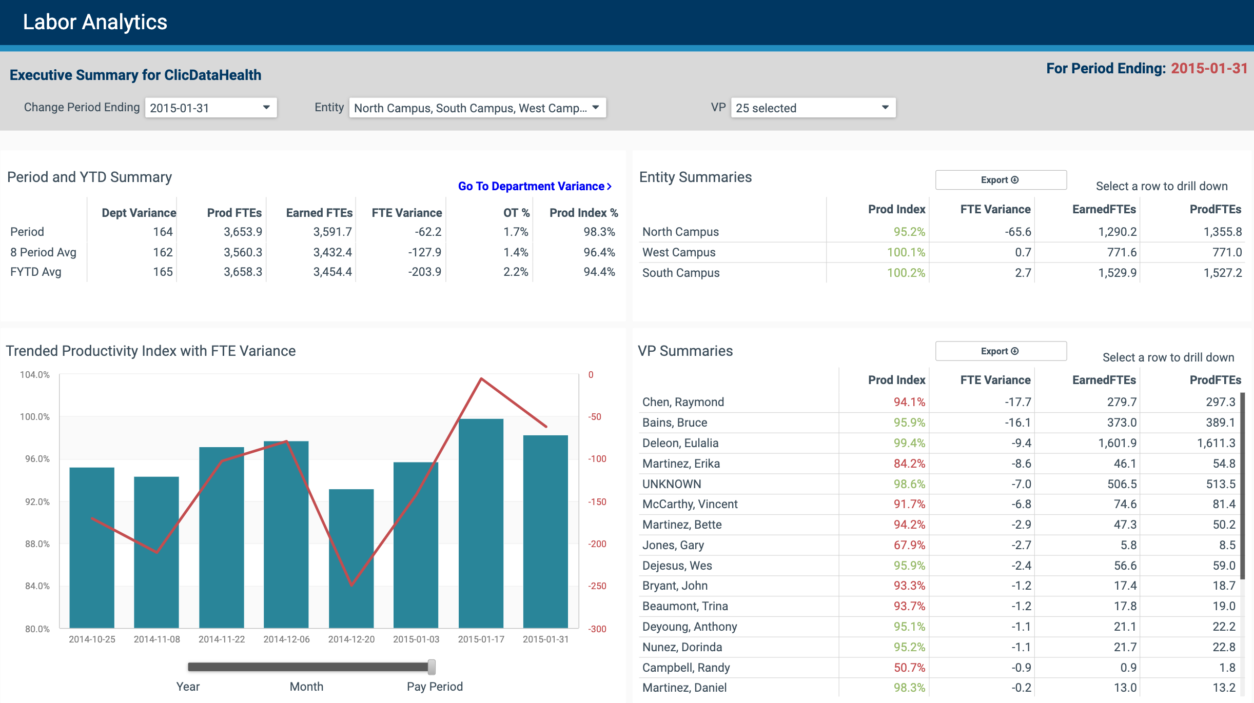Click Go To Department Variance link
1254x703 pixels.
pos(535,186)
